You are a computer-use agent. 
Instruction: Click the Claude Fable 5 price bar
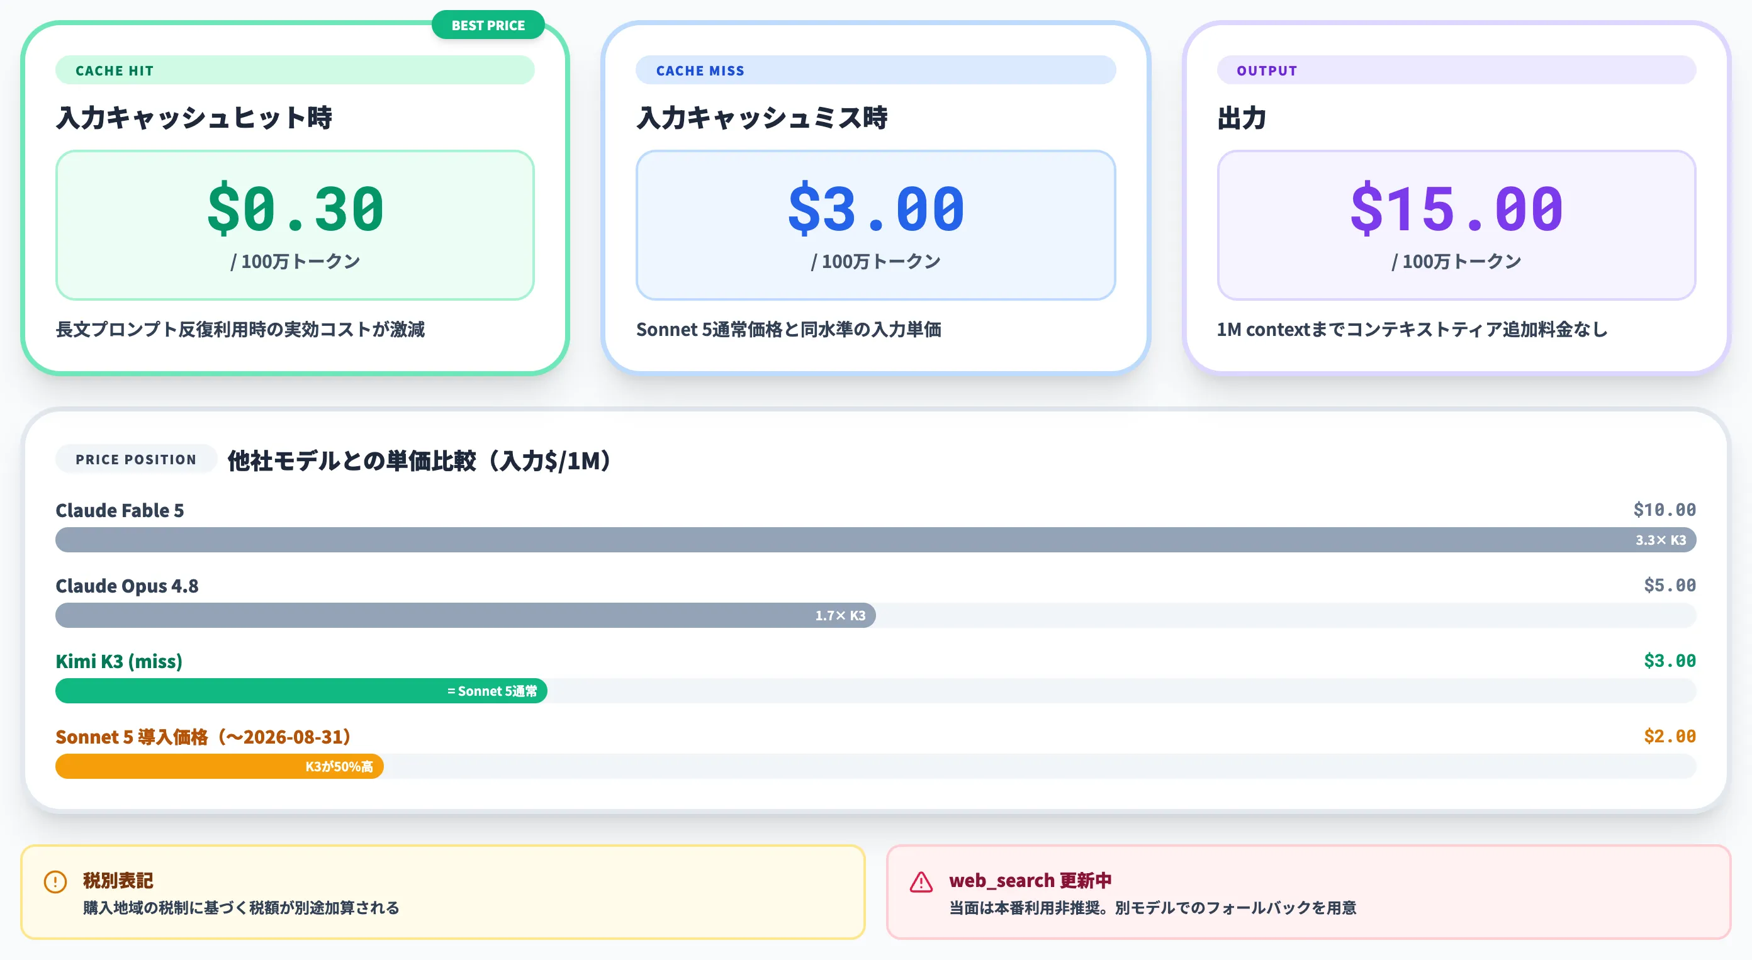[x=875, y=540]
